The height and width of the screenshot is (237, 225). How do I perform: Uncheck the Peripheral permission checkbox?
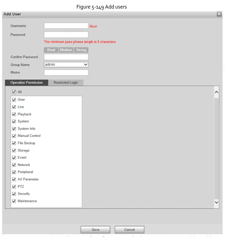click(x=14, y=172)
